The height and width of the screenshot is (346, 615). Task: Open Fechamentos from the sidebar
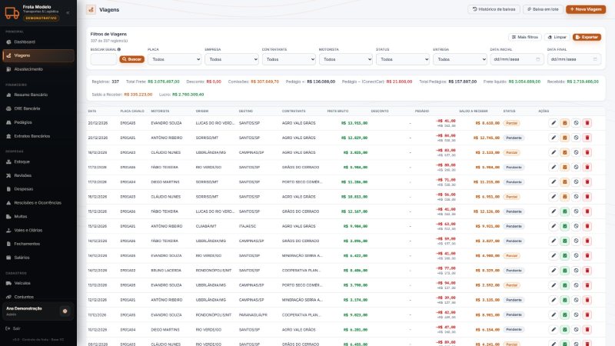tap(38, 244)
